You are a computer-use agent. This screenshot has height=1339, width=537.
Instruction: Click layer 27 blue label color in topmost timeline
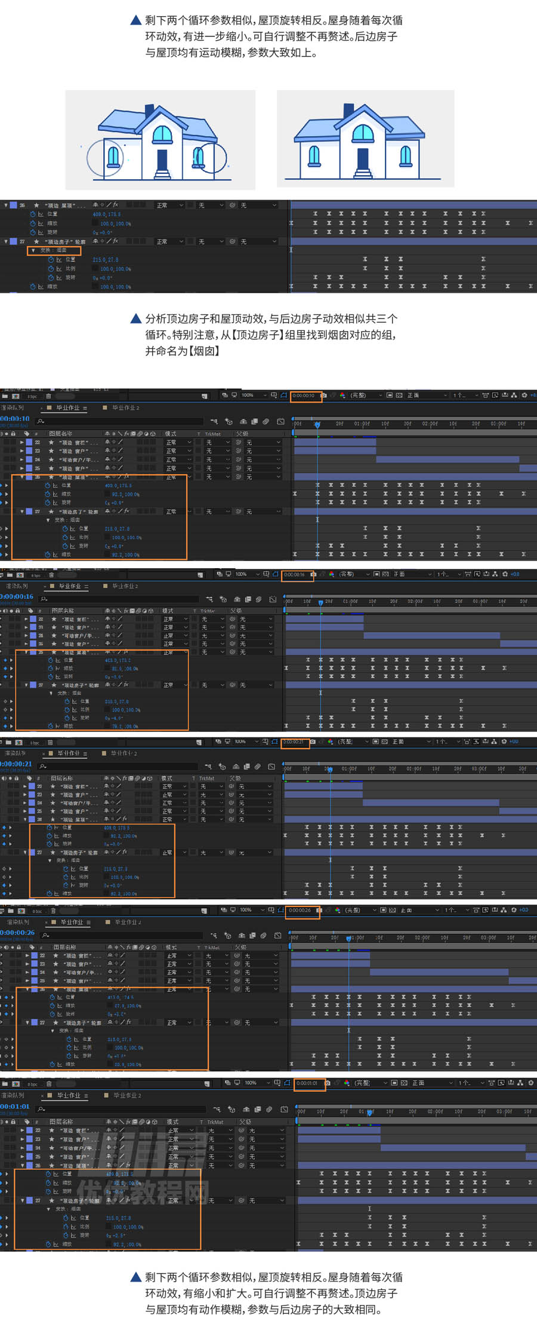pos(13,241)
